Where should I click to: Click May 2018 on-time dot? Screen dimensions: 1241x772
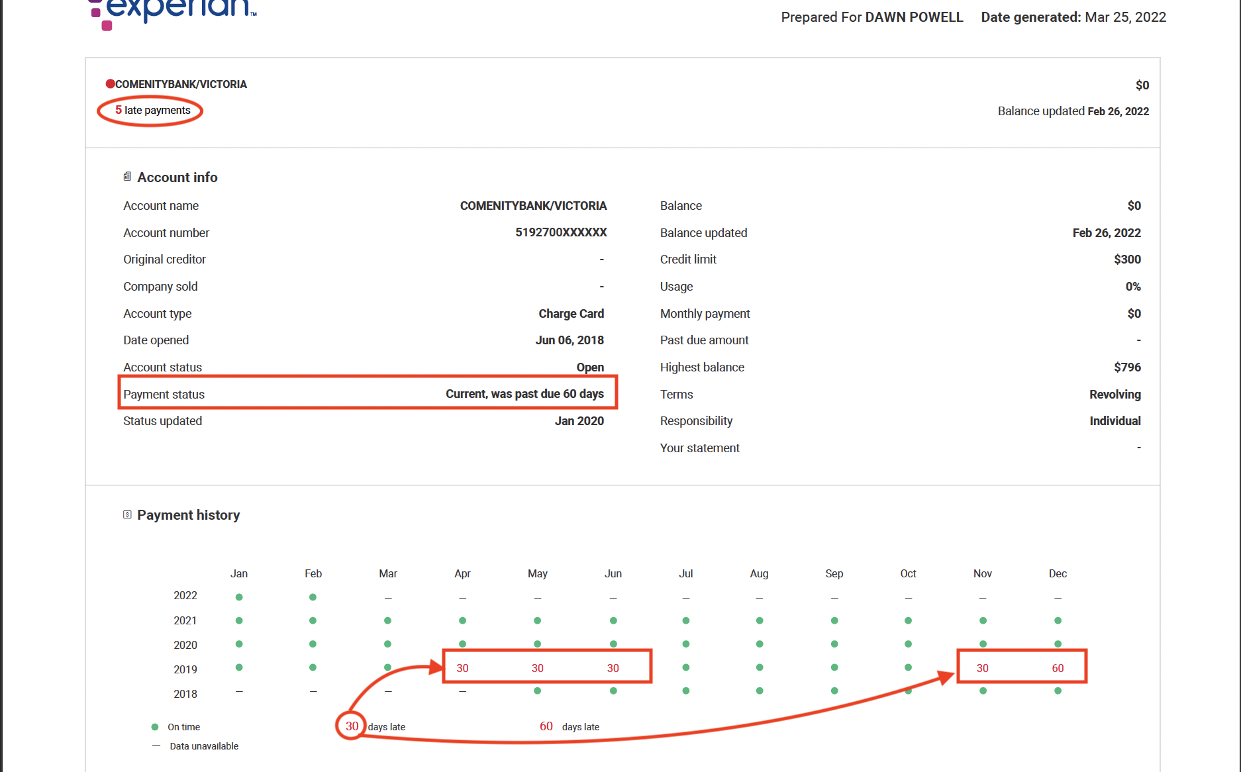pos(537,691)
